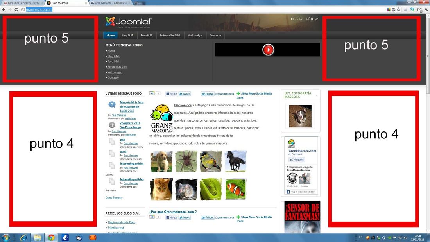Open the 'good' forum post
Viewport: 430px width, 242px height.
[x=123, y=151]
